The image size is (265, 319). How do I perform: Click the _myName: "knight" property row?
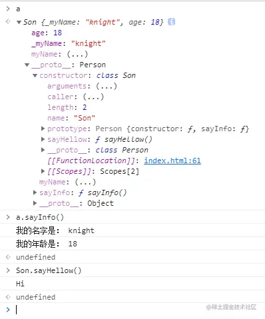pos(69,43)
